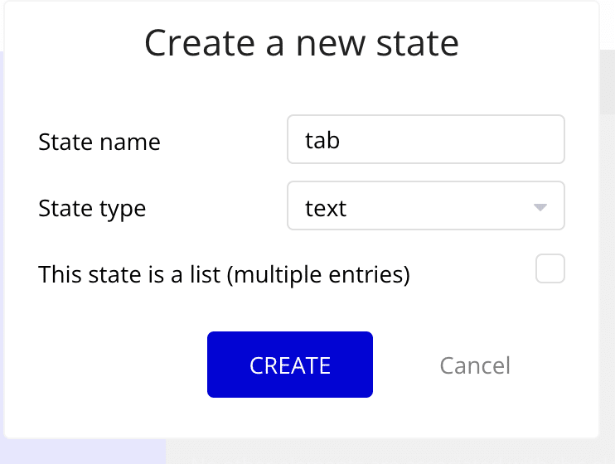Click the State name input field
615x464 pixels.
[425, 139]
